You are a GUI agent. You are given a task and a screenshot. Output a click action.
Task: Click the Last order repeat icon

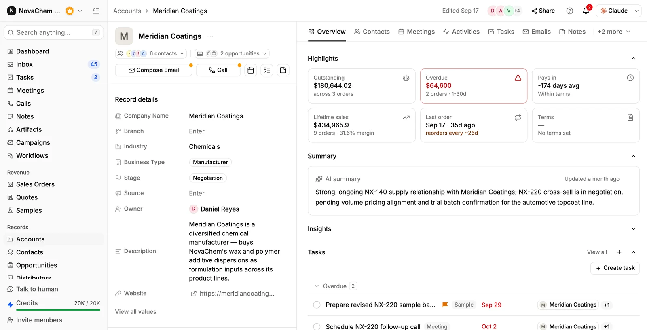[518, 117]
